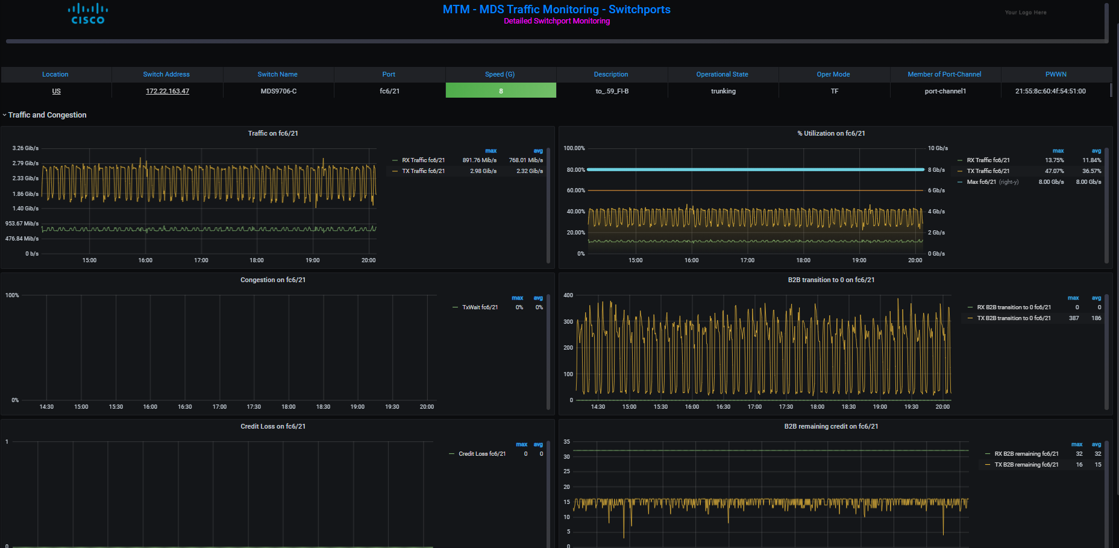The height and width of the screenshot is (548, 1119).
Task: Click the Congestion panel legend scrollbar
Action: [548, 352]
